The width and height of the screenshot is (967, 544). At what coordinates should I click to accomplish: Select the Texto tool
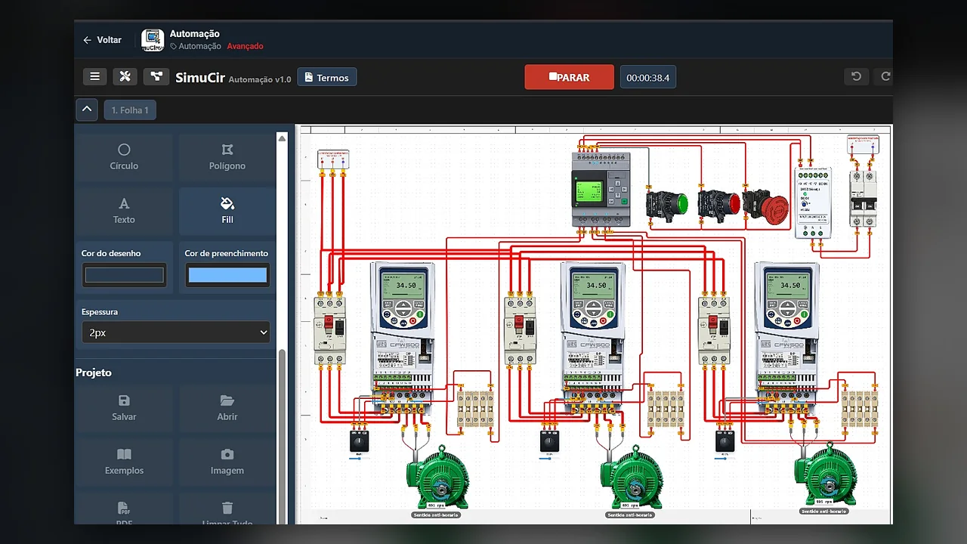click(124, 211)
